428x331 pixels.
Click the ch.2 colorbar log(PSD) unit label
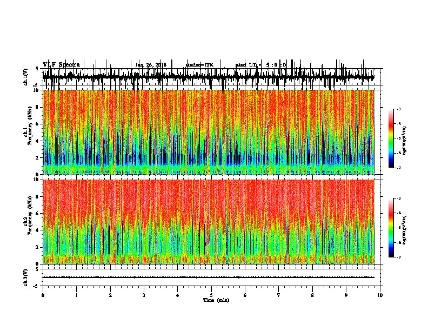click(405, 230)
